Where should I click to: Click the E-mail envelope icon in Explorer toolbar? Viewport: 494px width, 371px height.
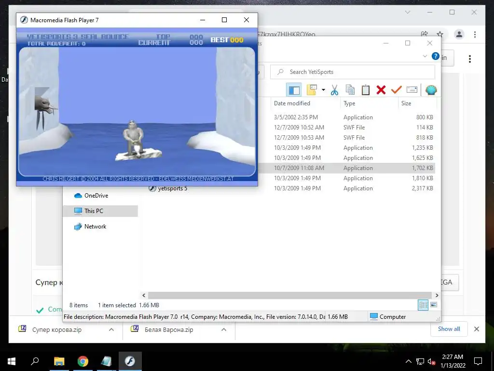(412, 90)
